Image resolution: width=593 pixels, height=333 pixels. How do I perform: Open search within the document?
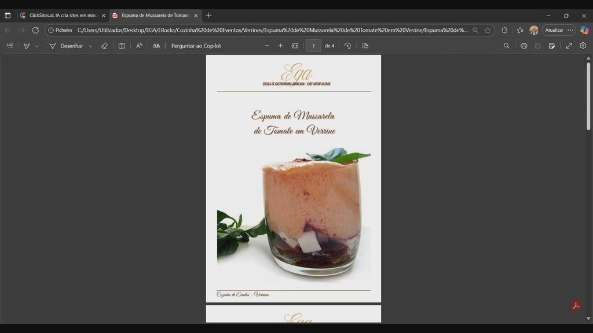click(x=507, y=46)
